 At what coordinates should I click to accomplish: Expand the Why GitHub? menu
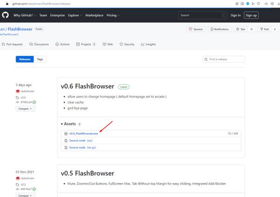pos(25,15)
